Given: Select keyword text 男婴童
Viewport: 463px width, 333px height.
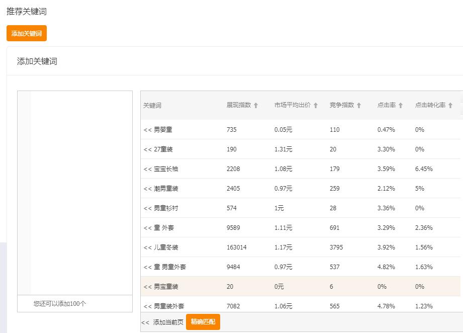Looking at the screenshot, I should [x=163, y=129].
